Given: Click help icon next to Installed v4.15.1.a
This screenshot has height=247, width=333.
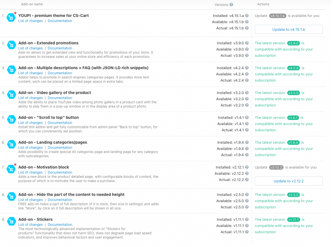Looking at the screenshot, I should coord(247,16).
